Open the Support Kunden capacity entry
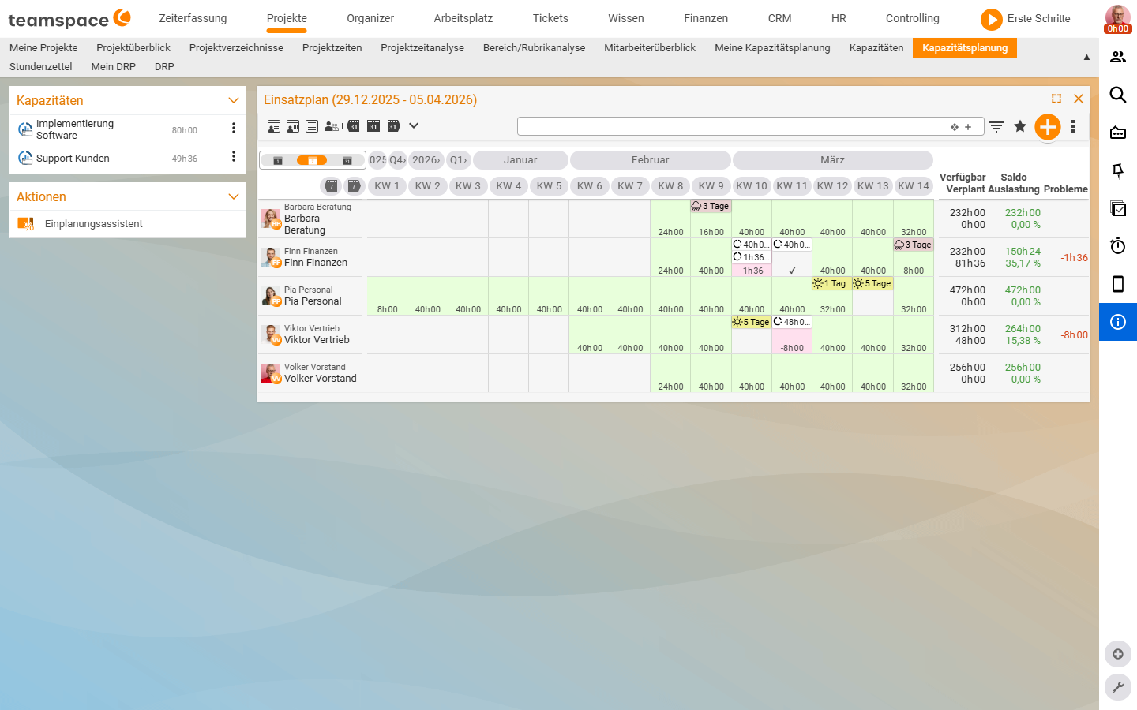 73,159
